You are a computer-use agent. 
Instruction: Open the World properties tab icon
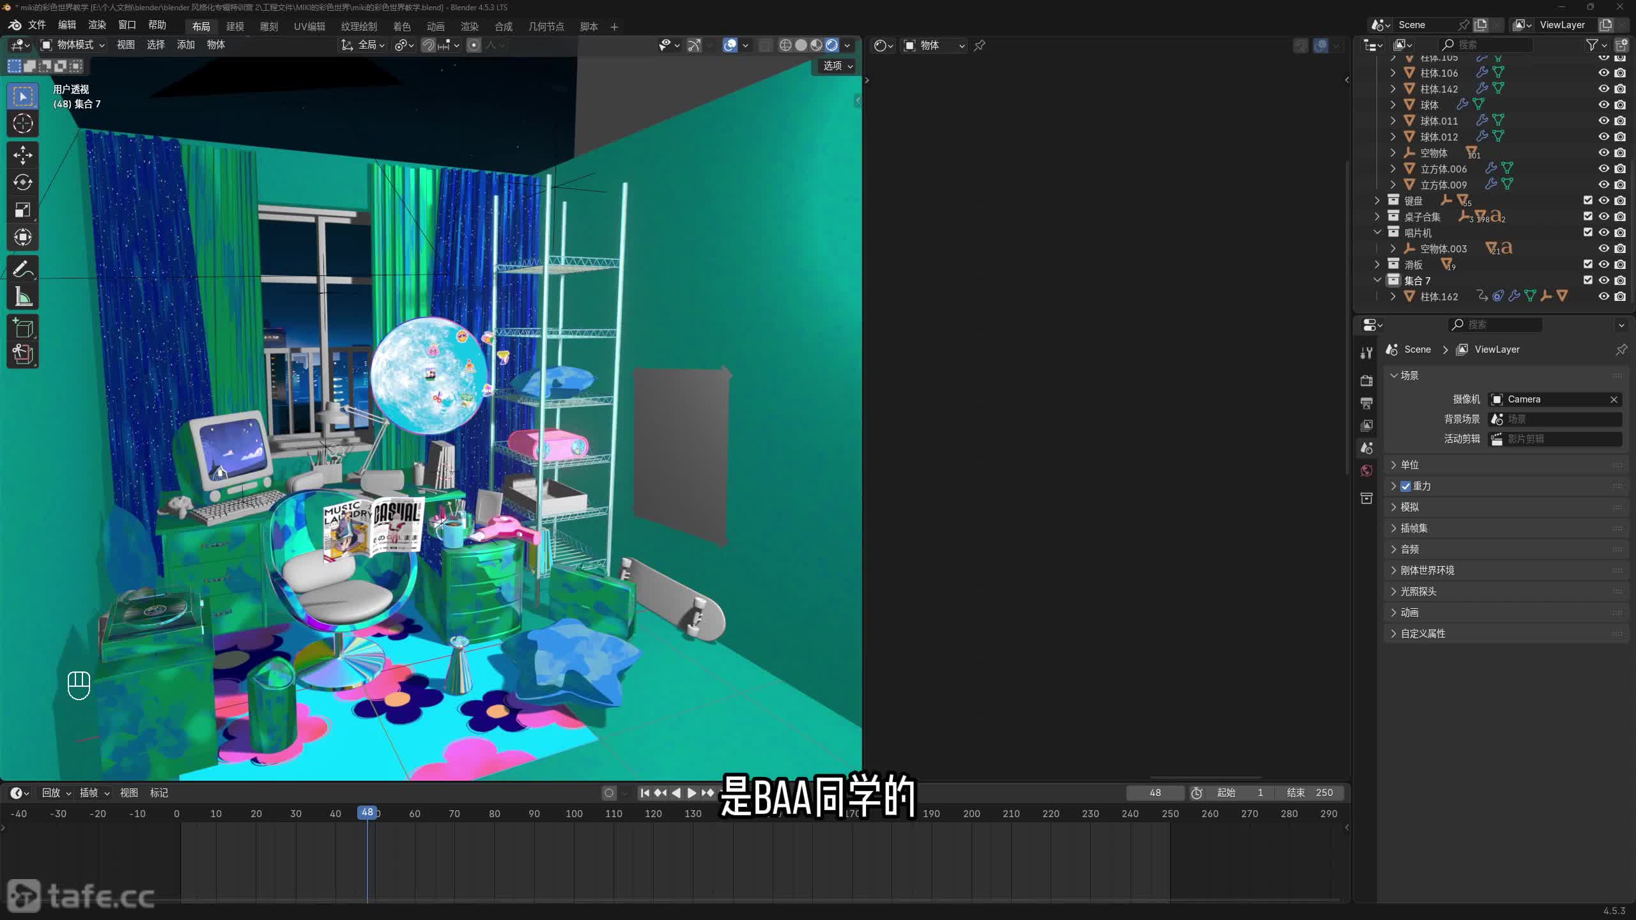click(1367, 471)
